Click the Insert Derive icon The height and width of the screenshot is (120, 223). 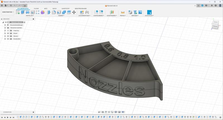130,12
